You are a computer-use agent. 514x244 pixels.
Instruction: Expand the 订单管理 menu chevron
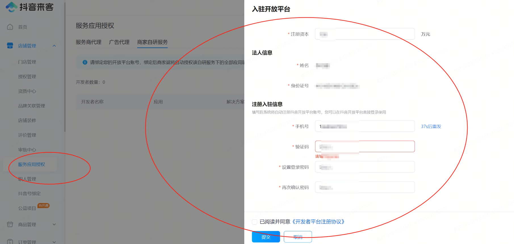(x=54, y=242)
